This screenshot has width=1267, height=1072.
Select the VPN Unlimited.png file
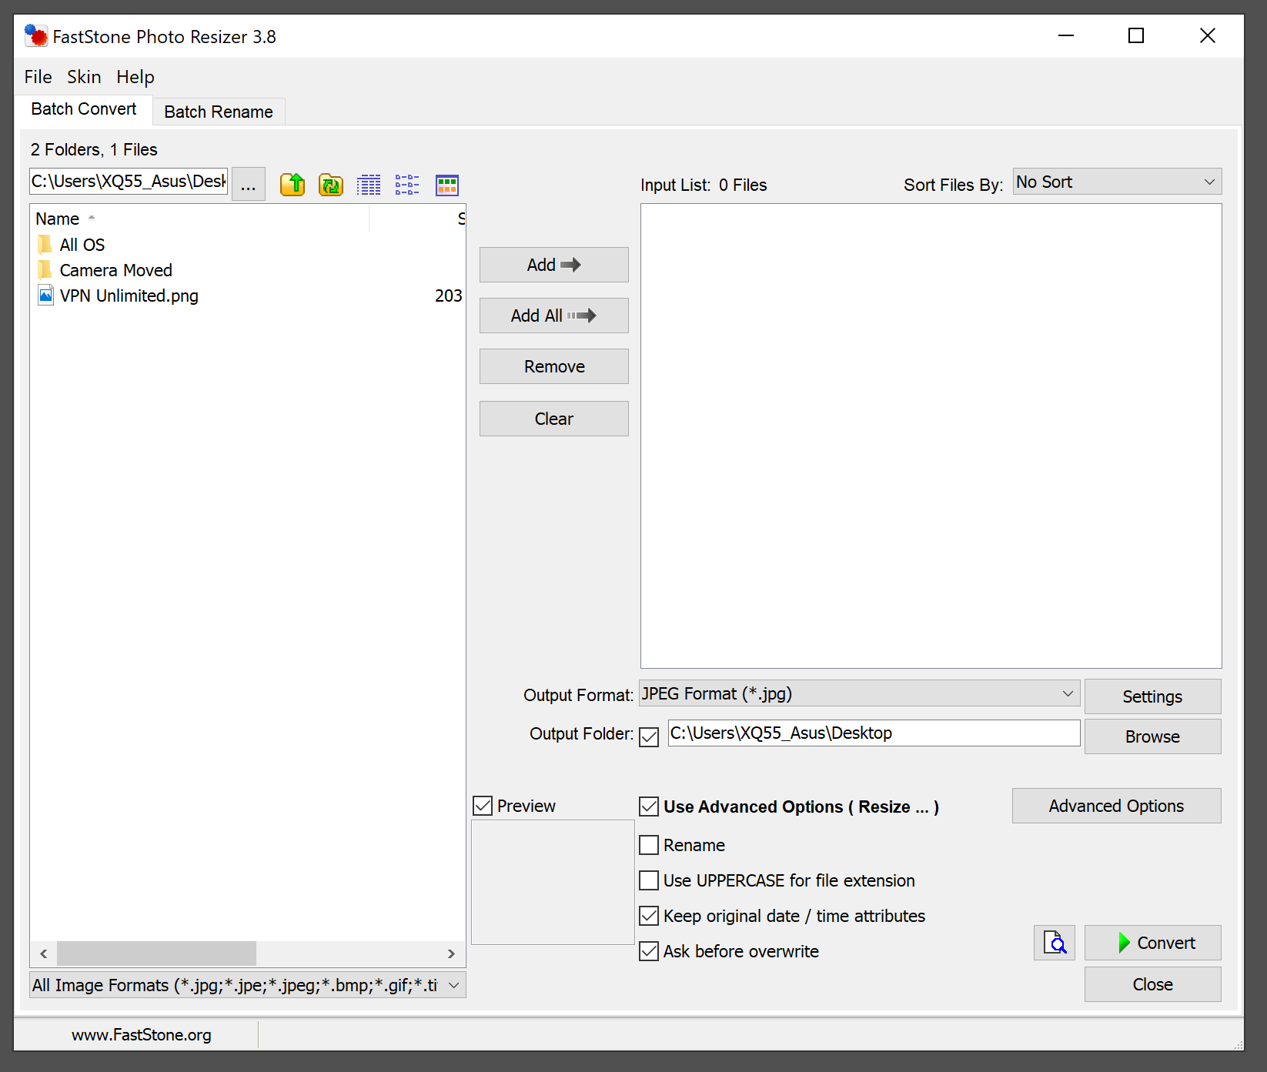[129, 296]
